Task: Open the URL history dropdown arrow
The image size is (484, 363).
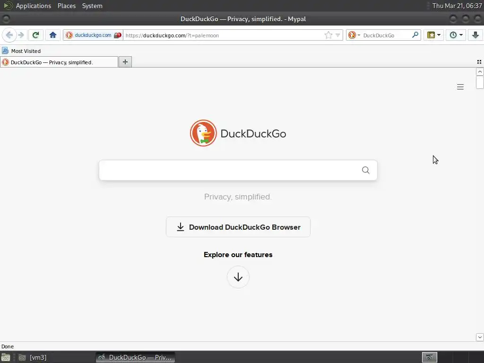Action: pos(337,35)
